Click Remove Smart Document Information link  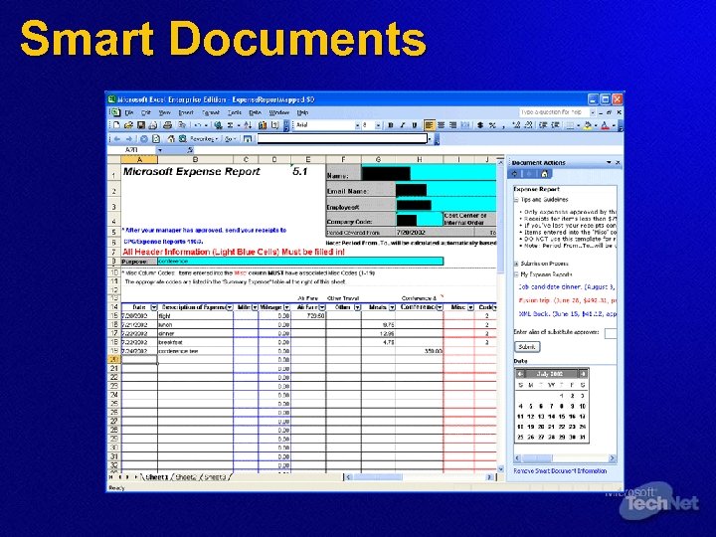point(560,470)
